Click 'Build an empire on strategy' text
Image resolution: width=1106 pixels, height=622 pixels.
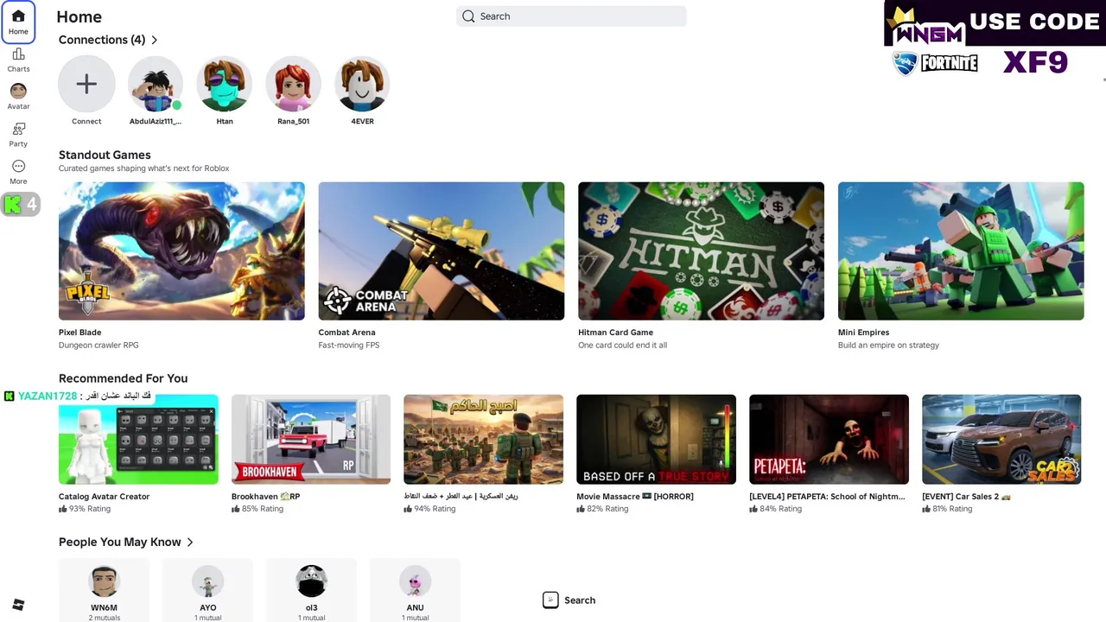coord(888,346)
